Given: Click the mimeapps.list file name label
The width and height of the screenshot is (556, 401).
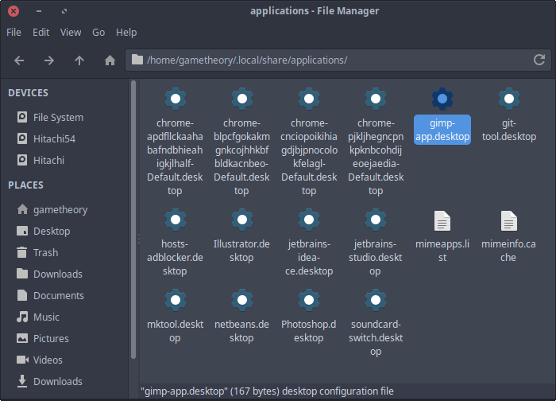Looking at the screenshot, I should tap(442, 251).
